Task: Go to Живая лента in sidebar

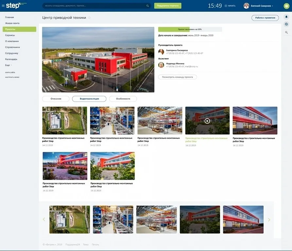Action: 12,23
